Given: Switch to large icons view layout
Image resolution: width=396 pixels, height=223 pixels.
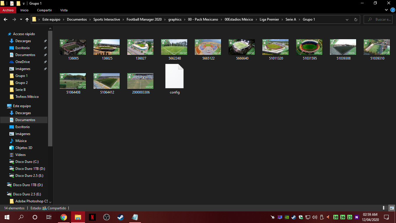Looking at the screenshot, I should click(392, 208).
